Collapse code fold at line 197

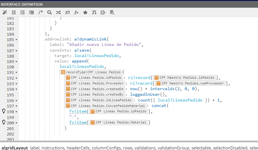16,106
